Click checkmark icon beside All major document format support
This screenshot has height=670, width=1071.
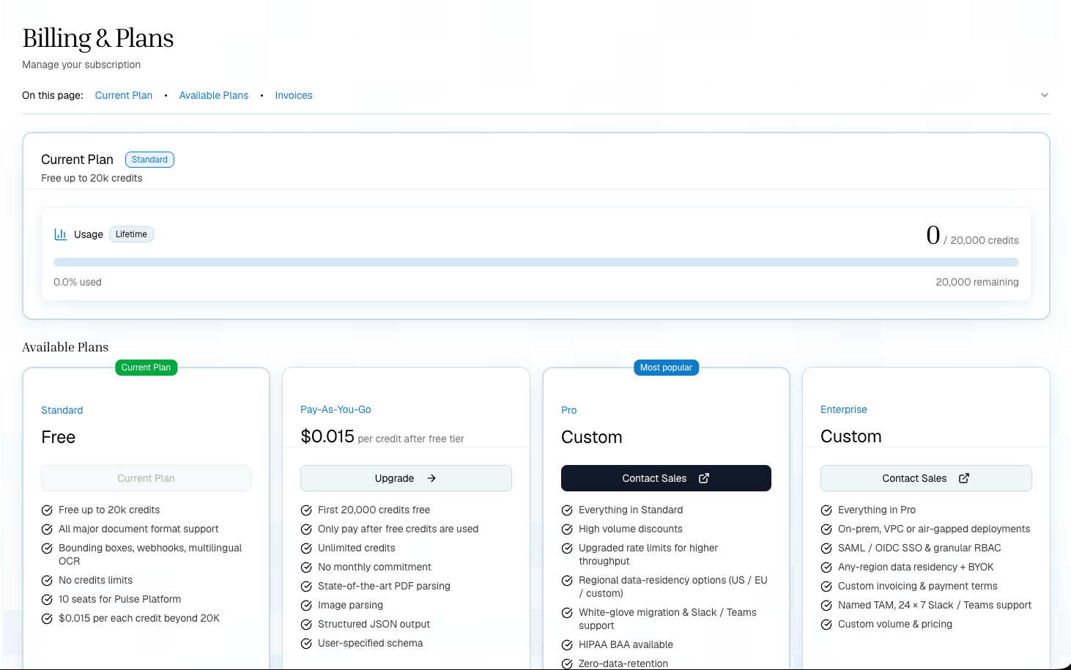(x=47, y=529)
